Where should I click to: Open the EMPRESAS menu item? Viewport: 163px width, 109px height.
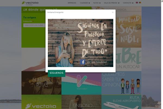point(72,3)
